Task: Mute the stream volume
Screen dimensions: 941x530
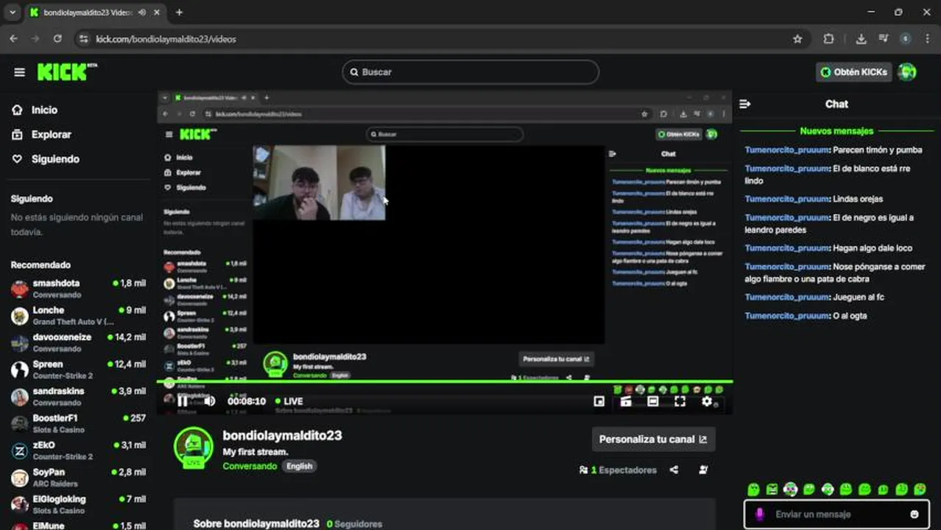Action: (x=210, y=401)
